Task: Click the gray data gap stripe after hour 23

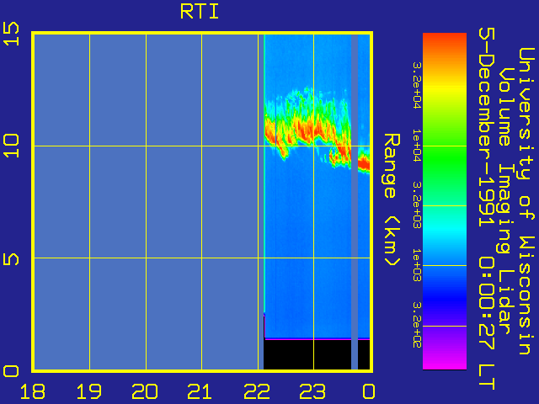Action: (x=355, y=202)
